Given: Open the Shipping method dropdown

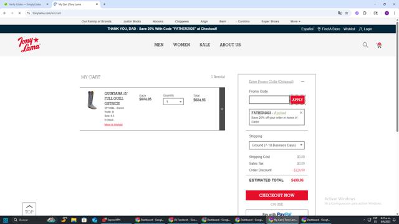Looking at the screenshot, I should pyautogui.click(x=277, y=145).
